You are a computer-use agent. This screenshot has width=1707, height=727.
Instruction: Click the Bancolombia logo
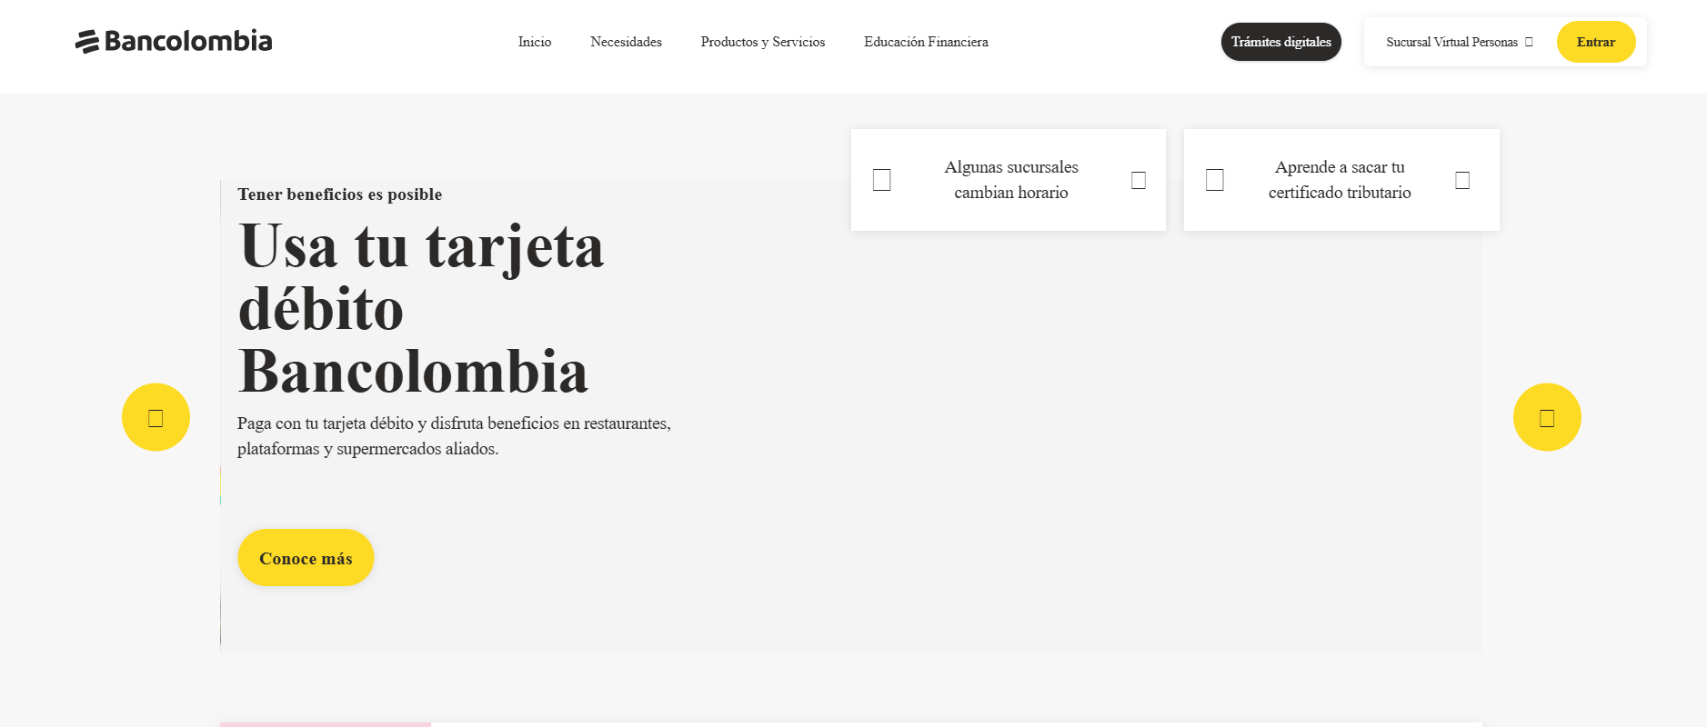pos(174,41)
